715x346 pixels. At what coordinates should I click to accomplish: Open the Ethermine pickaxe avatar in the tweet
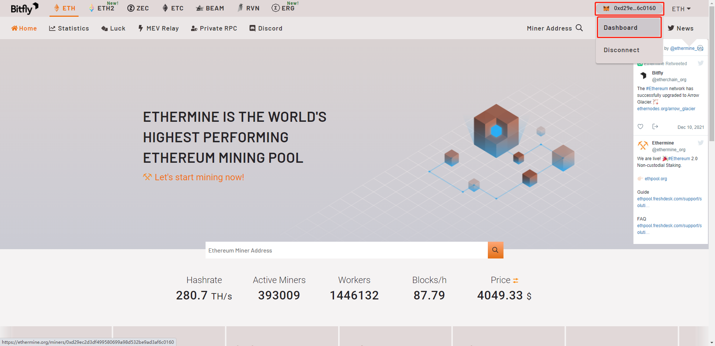pos(643,146)
